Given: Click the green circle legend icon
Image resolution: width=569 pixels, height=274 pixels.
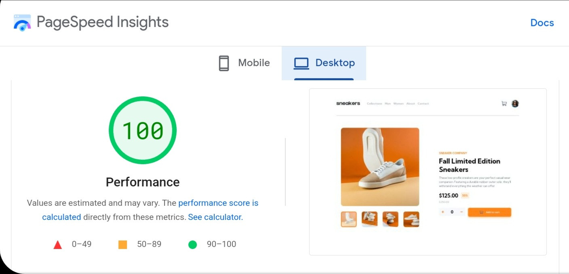Looking at the screenshot, I should [x=193, y=245].
